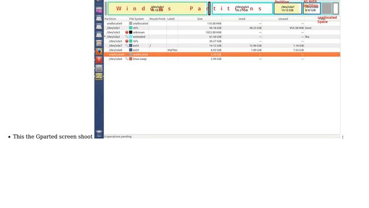This screenshot has width=369, height=208.
Task: Select the highlighted orange unallocated row
Action: 222,54
